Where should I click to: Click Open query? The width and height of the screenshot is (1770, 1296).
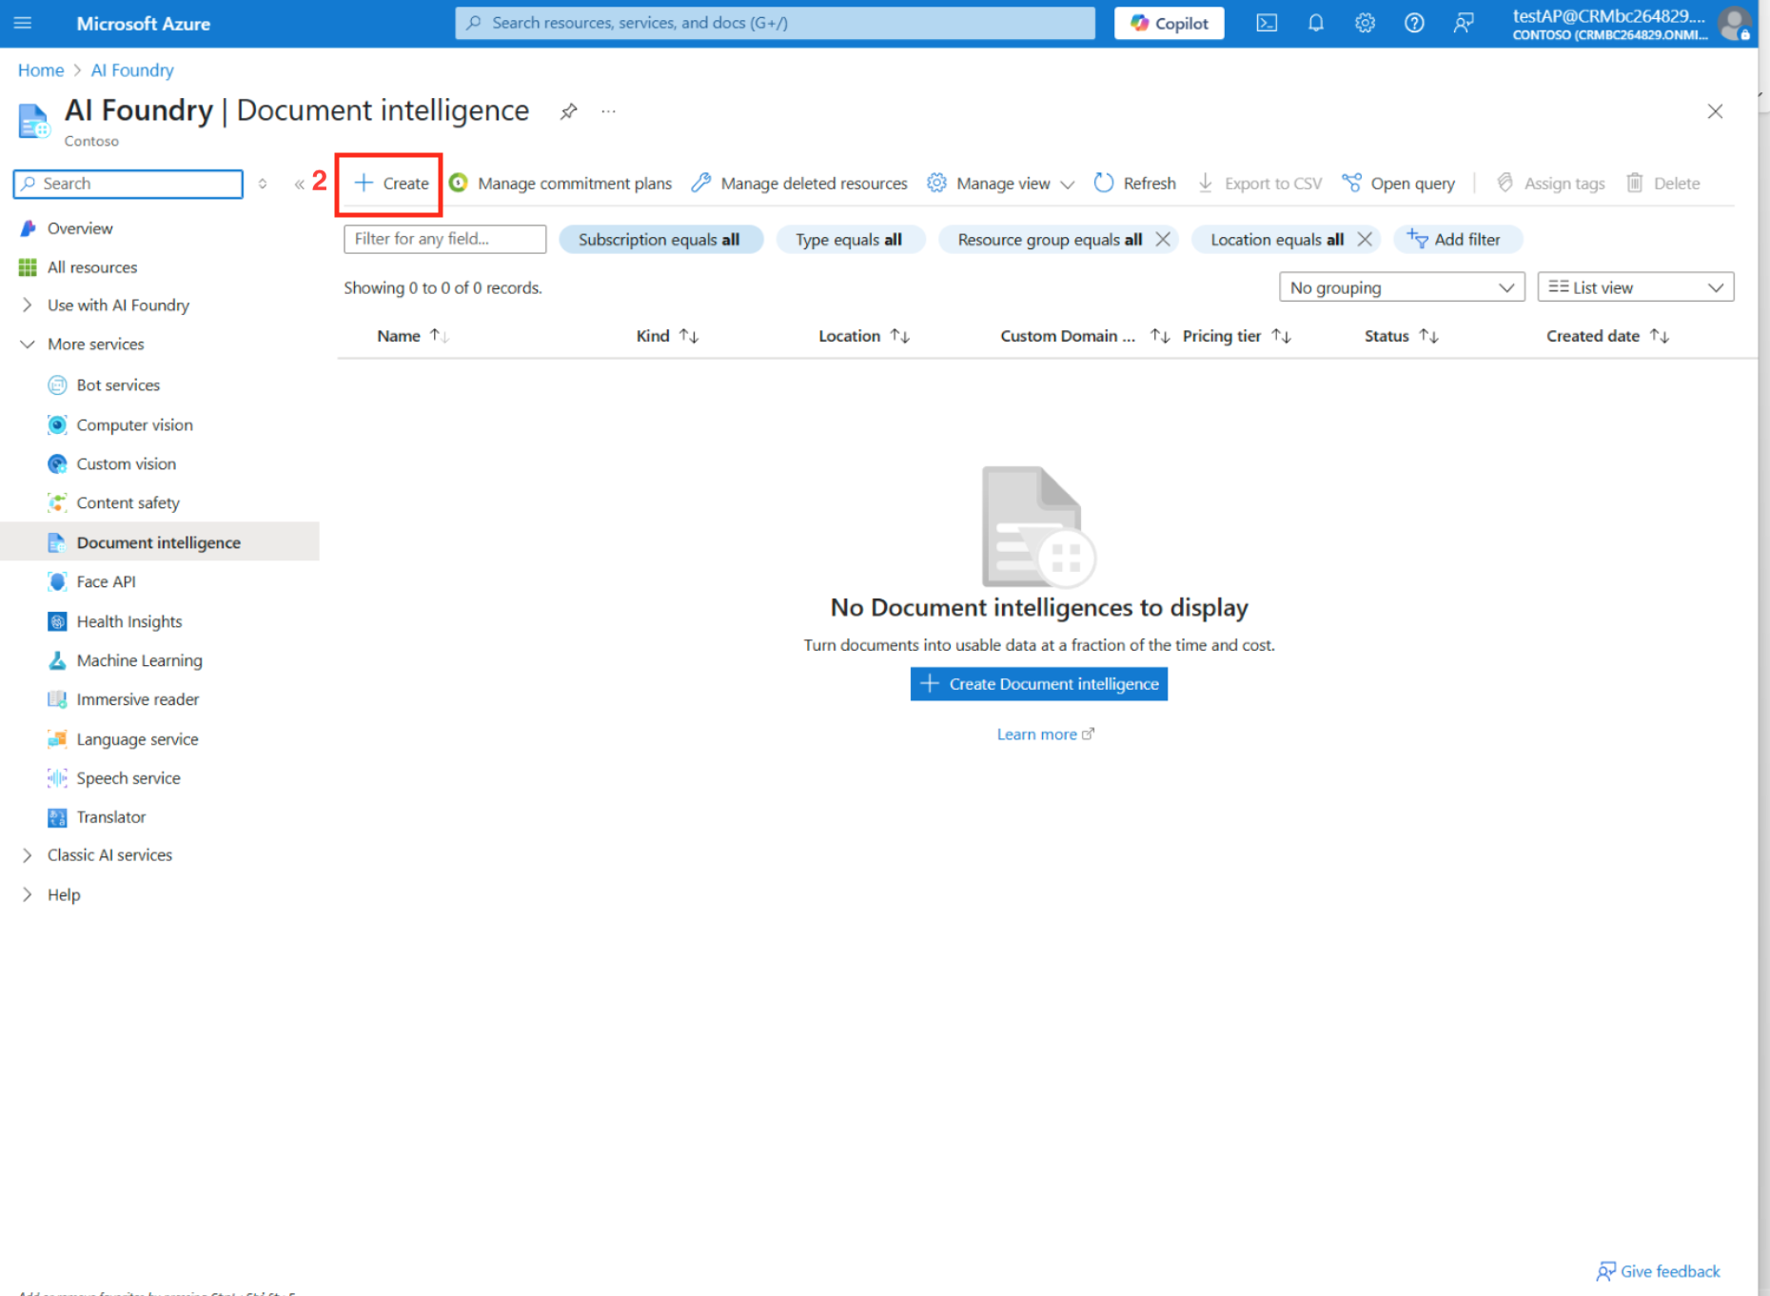click(x=1398, y=183)
